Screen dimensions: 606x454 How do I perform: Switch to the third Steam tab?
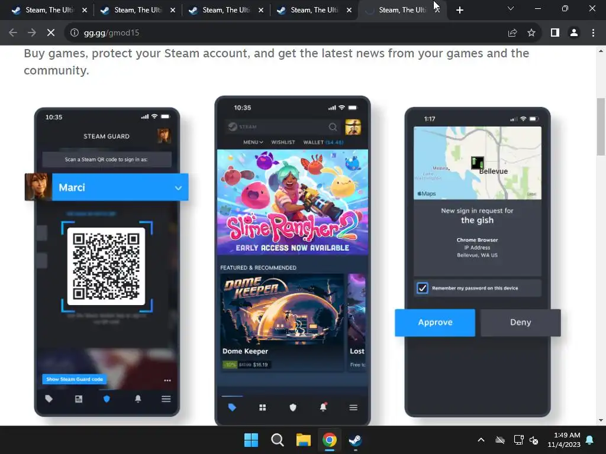coord(224,10)
